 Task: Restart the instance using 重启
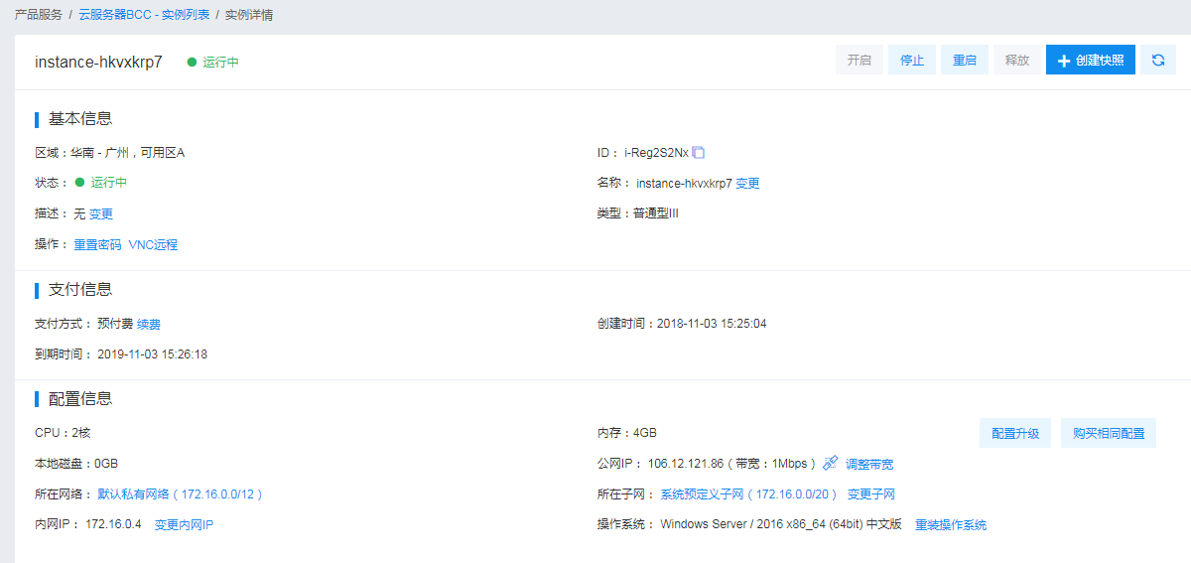[964, 61]
